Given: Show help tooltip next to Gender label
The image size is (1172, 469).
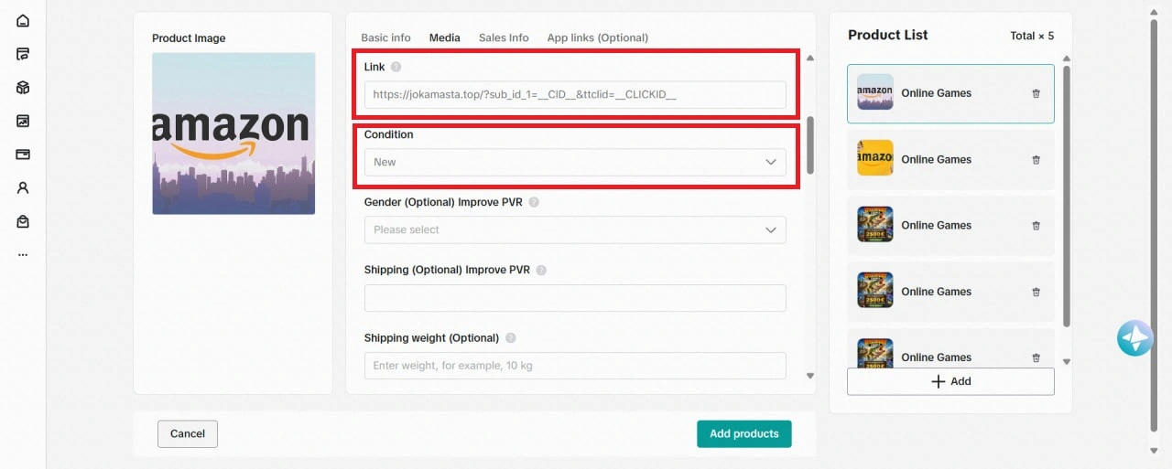Looking at the screenshot, I should click(x=534, y=202).
